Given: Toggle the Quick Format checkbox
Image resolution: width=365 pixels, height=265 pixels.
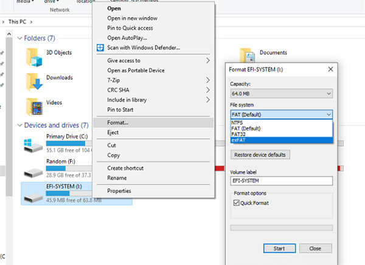Looking at the screenshot, I should [x=238, y=203].
